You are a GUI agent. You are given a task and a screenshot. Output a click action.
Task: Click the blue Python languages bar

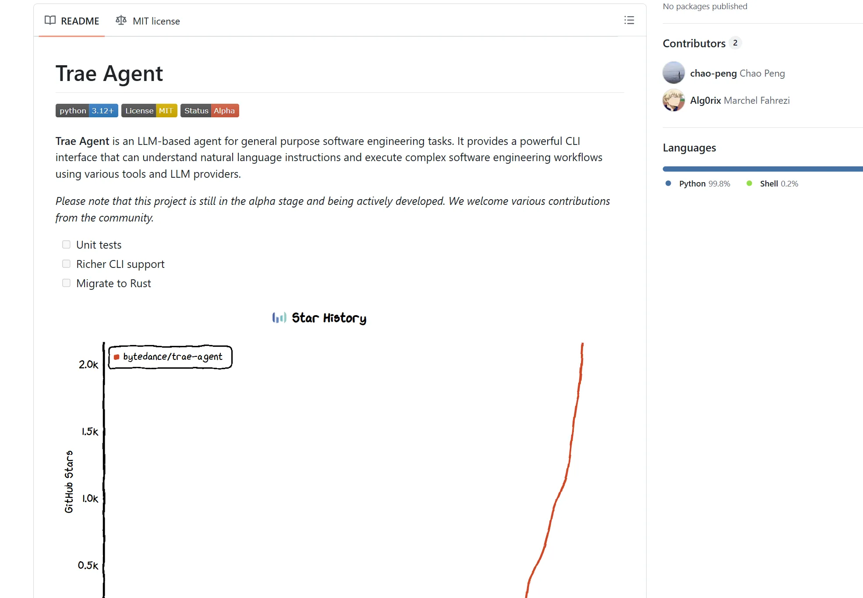(762, 169)
